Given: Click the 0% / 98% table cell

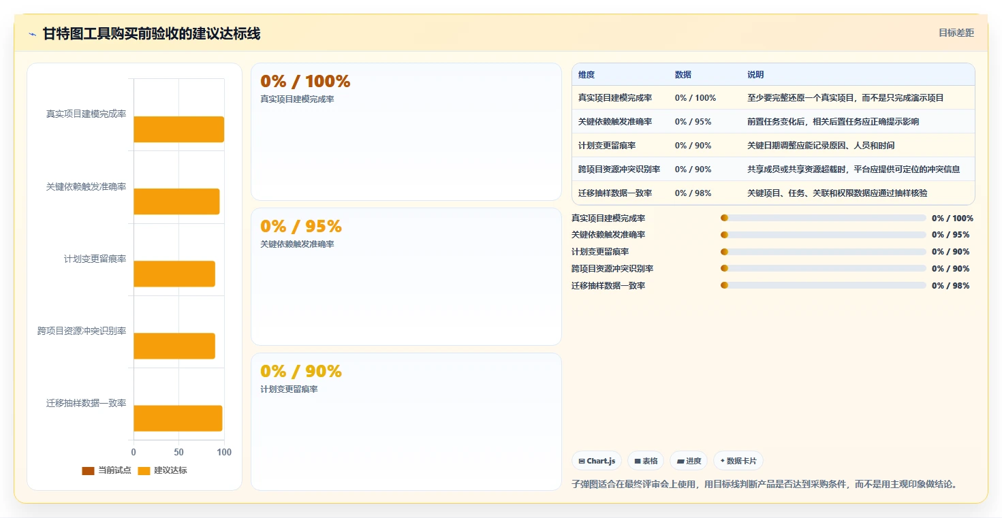Looking at the screenshot, I should point(693,193).
